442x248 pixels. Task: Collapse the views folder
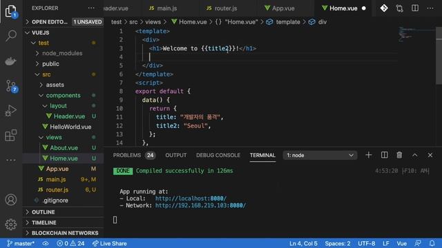(x=63, y=137)
